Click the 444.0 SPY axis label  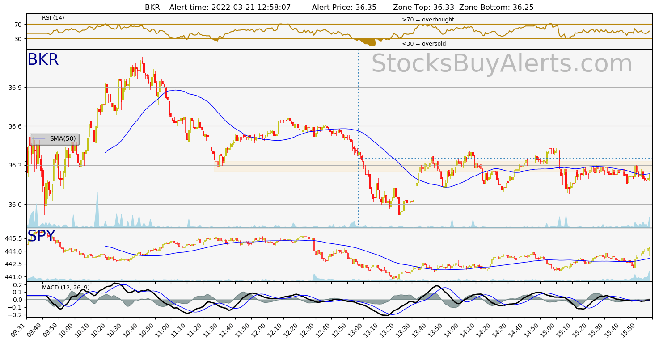(x=13, y=251)
